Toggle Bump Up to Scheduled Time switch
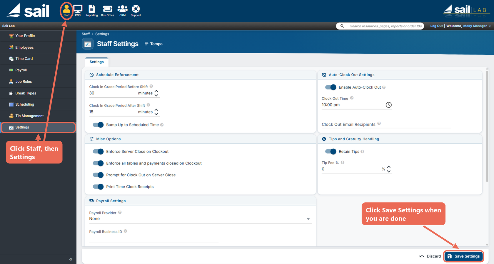This screenshot has height=264, width=494. [98, 125]
